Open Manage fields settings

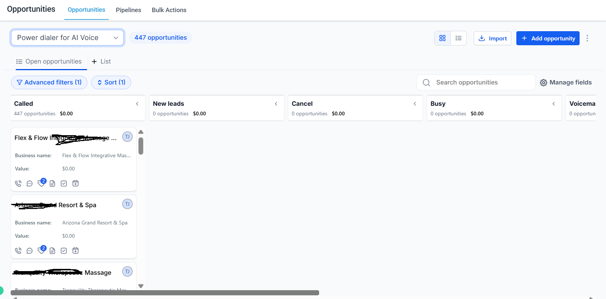tap(566, 82)
